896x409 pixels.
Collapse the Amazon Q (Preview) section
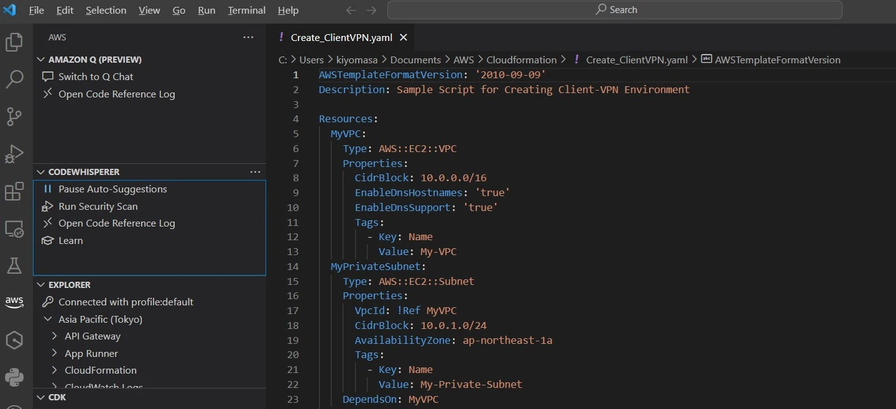click(95, 60)
